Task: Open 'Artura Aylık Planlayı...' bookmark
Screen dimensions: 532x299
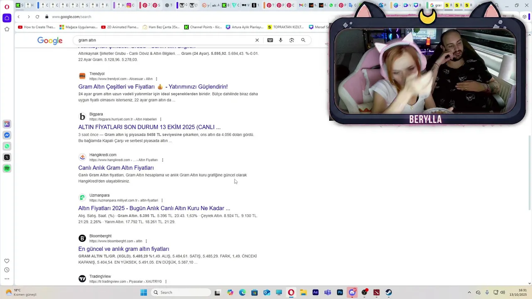Action: [244, 27]
